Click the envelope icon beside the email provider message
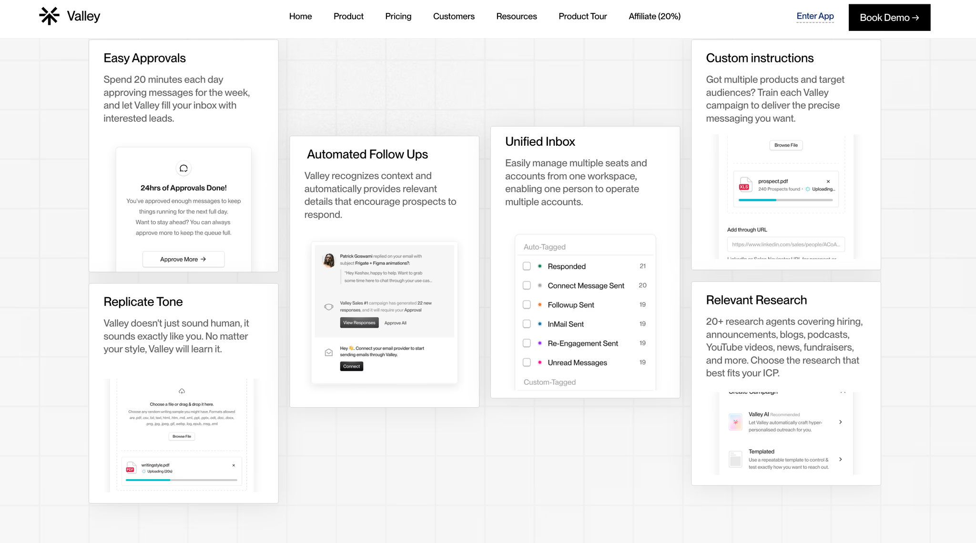The width and height of the screenshot is (976, 543). 329,352
